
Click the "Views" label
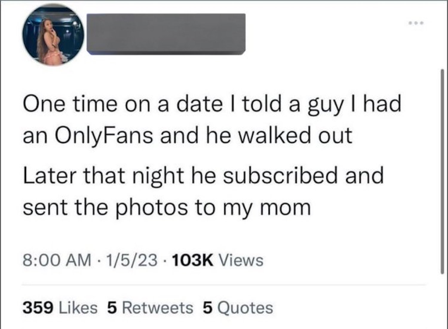(241, 260)
